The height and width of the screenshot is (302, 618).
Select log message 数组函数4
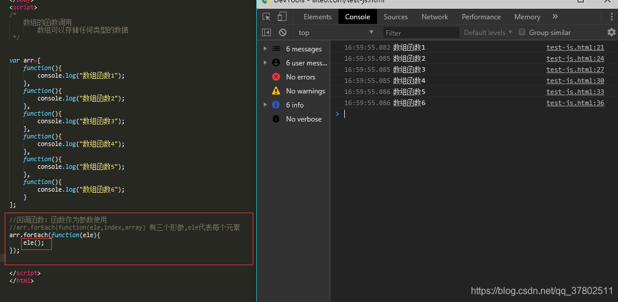tap(409, 81)
